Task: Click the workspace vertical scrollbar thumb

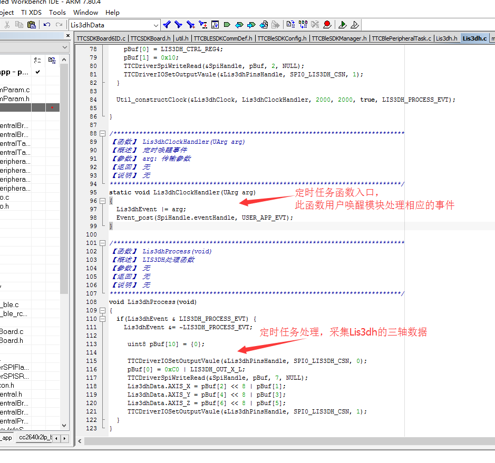Action: pyautogui.click(x=64, y=179)
